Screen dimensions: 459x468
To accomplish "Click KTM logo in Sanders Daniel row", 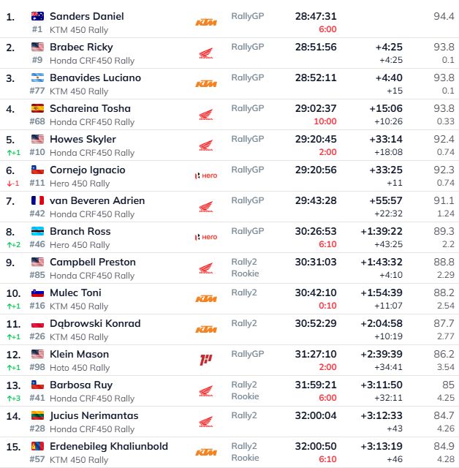I will coord(206,23).
